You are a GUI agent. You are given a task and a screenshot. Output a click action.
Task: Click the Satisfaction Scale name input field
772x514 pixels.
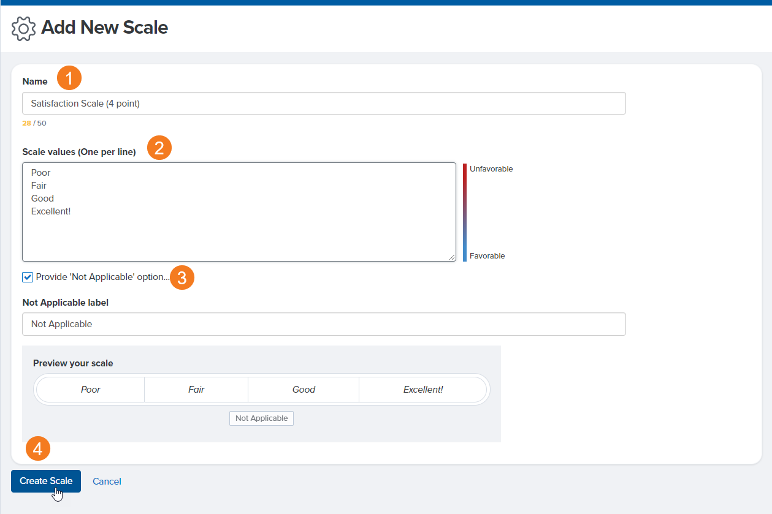tap(324, 103)
